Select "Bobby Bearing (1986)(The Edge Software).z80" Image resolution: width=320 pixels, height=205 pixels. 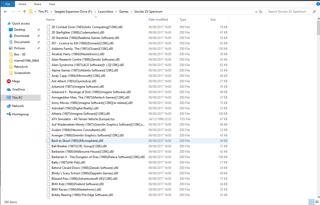pyautogui.click(x=82, y=195)
